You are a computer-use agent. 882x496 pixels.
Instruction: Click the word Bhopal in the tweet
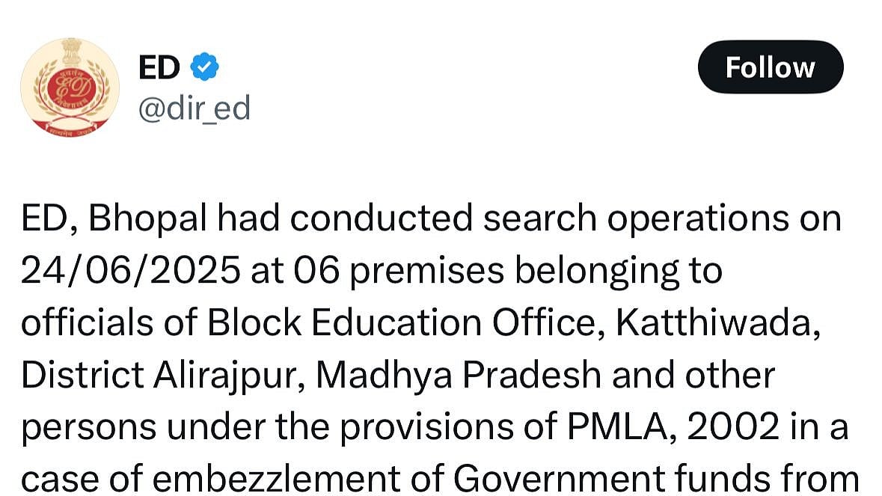(148, 219)
